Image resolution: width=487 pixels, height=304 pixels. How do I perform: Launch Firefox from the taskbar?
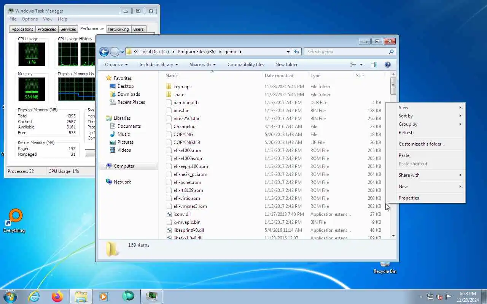tap(57, 296)
